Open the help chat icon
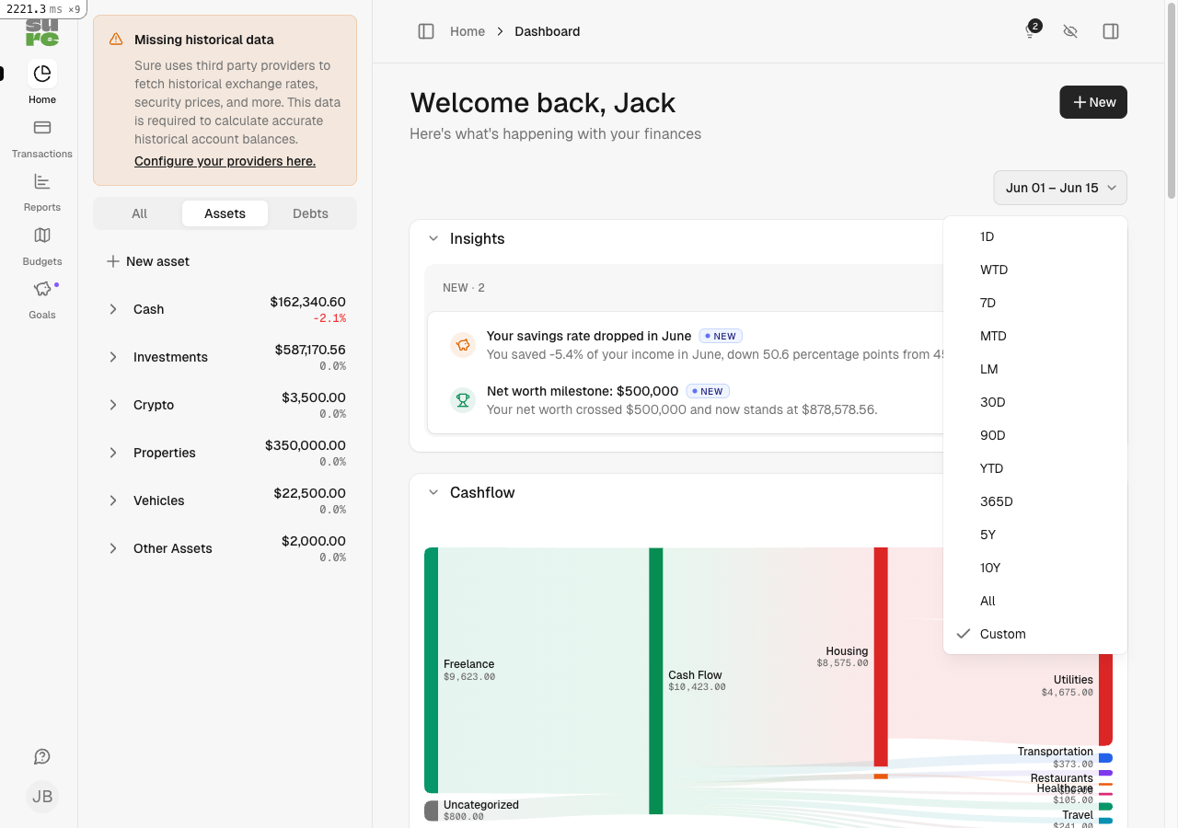This screenshot has height=828, width=1178. [41, 756]
